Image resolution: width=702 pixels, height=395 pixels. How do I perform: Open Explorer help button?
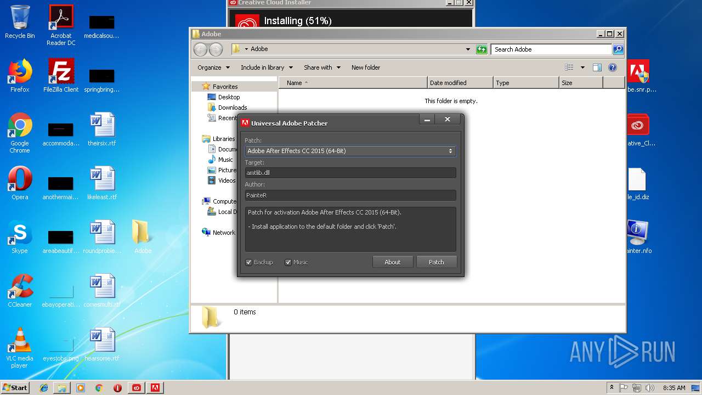pos(613,67)
